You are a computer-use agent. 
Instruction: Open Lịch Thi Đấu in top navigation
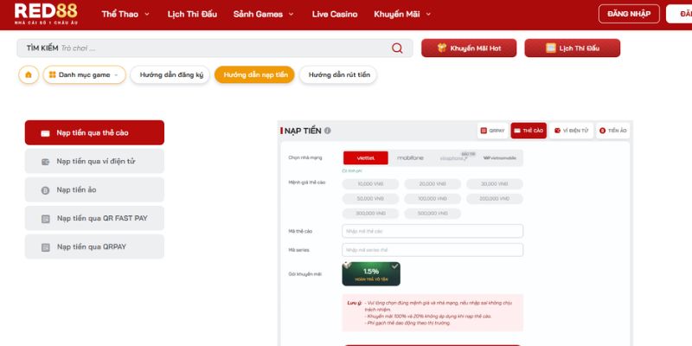[192, 14]
